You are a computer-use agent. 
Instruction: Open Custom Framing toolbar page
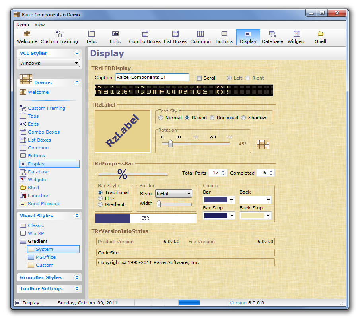pos(59,37)
